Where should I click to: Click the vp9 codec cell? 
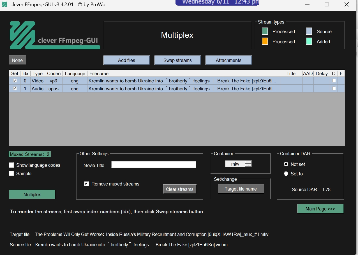(54, 81)
